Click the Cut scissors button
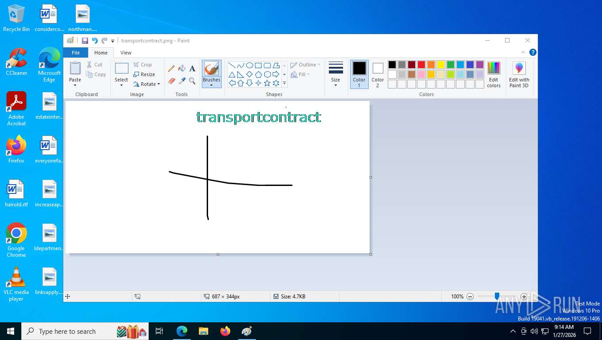The image size is (602, 340). [95, 65]
